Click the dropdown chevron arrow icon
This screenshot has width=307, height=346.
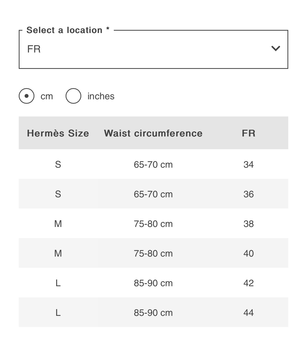275,49
